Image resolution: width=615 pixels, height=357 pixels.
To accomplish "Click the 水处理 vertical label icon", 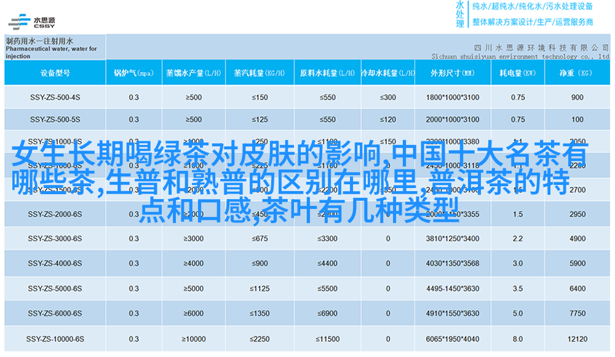I will click(459, 14).
